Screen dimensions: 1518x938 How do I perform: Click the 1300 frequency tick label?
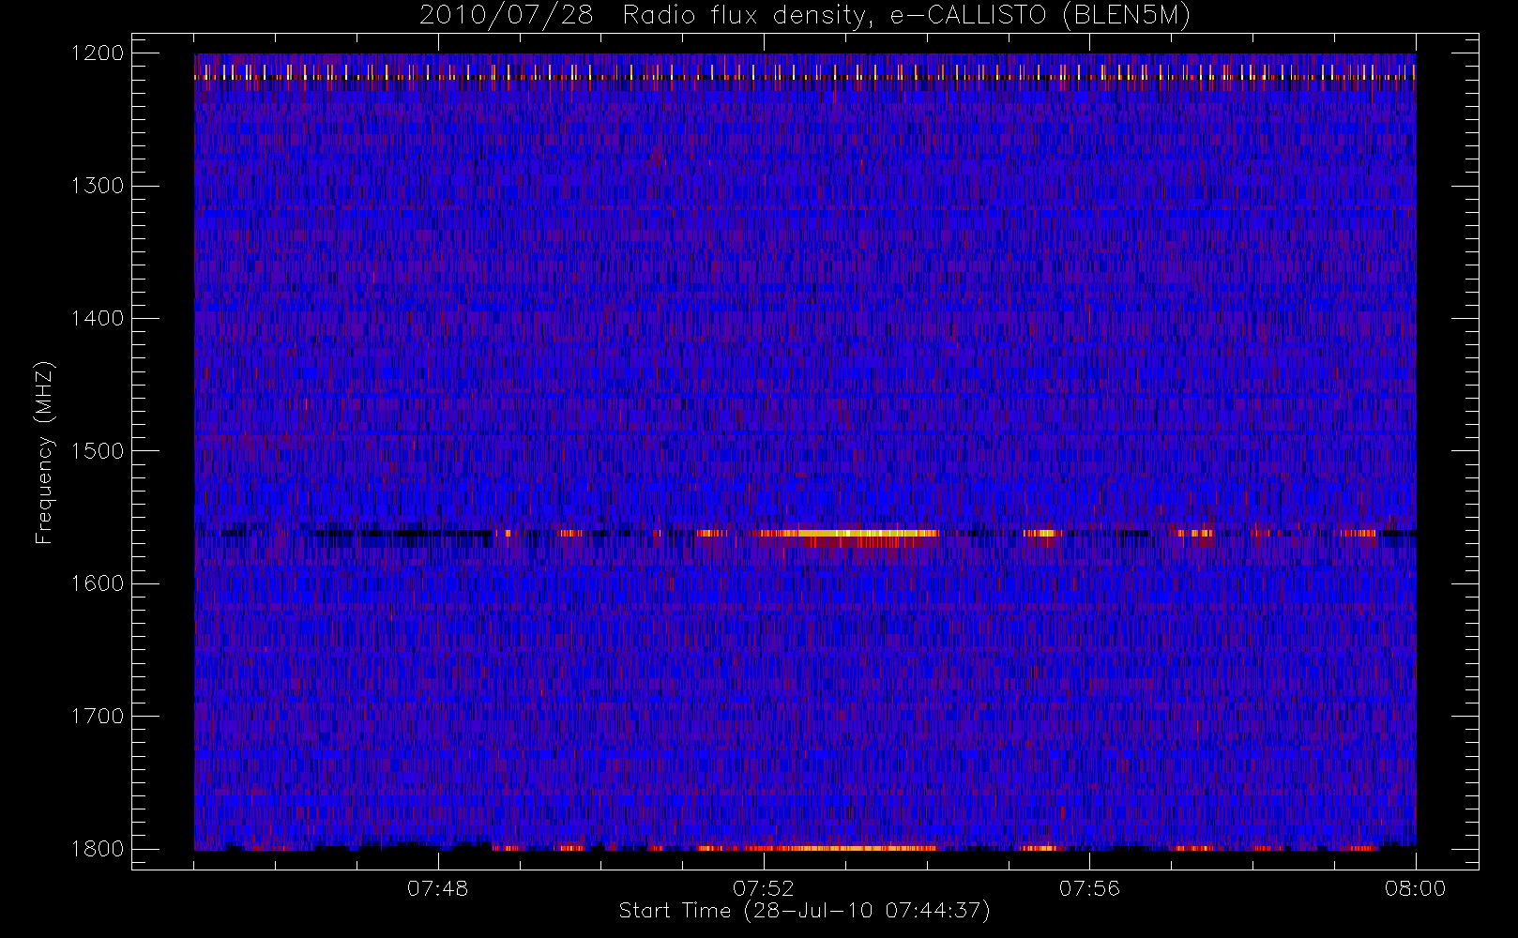(x=98, y=186)
